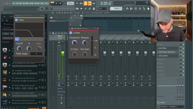Open the Piano roll view icon
This screenshot has height=109, width=193.
pyautogui.click(x=131, y=9)
